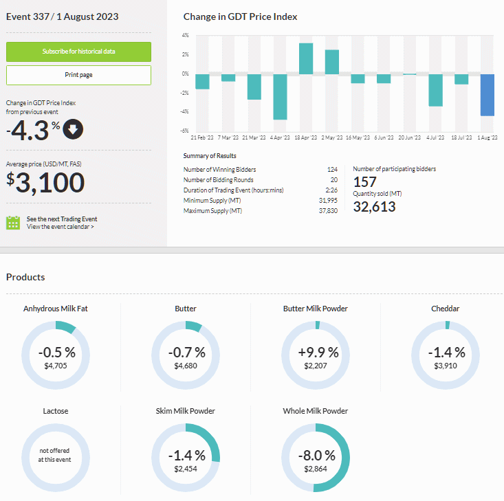The image size is (504, 501).
Task: Click the Maximum Supply value 37,830
Action: coord(328,210)
